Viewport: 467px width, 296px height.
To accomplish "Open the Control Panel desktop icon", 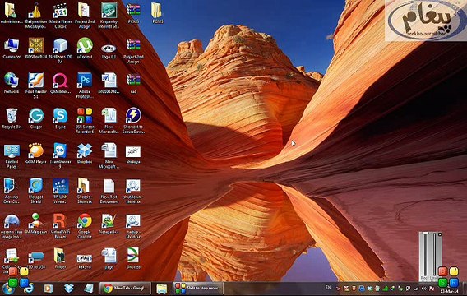I will tap(12, 155).
